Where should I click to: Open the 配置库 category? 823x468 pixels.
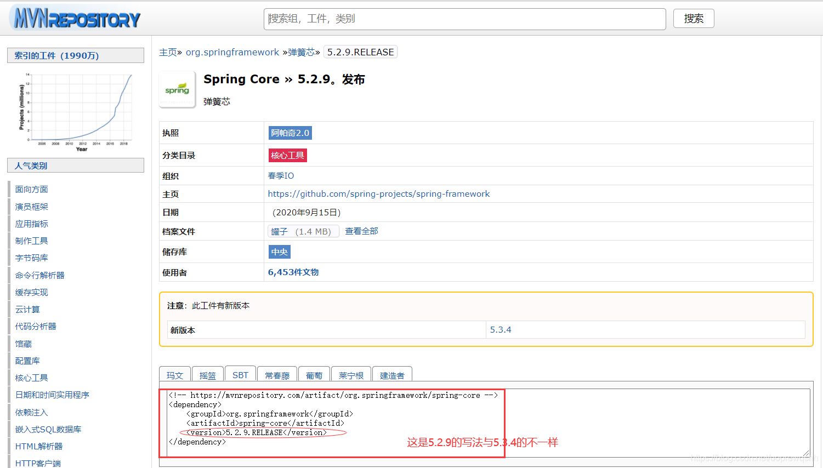point(27,361)
